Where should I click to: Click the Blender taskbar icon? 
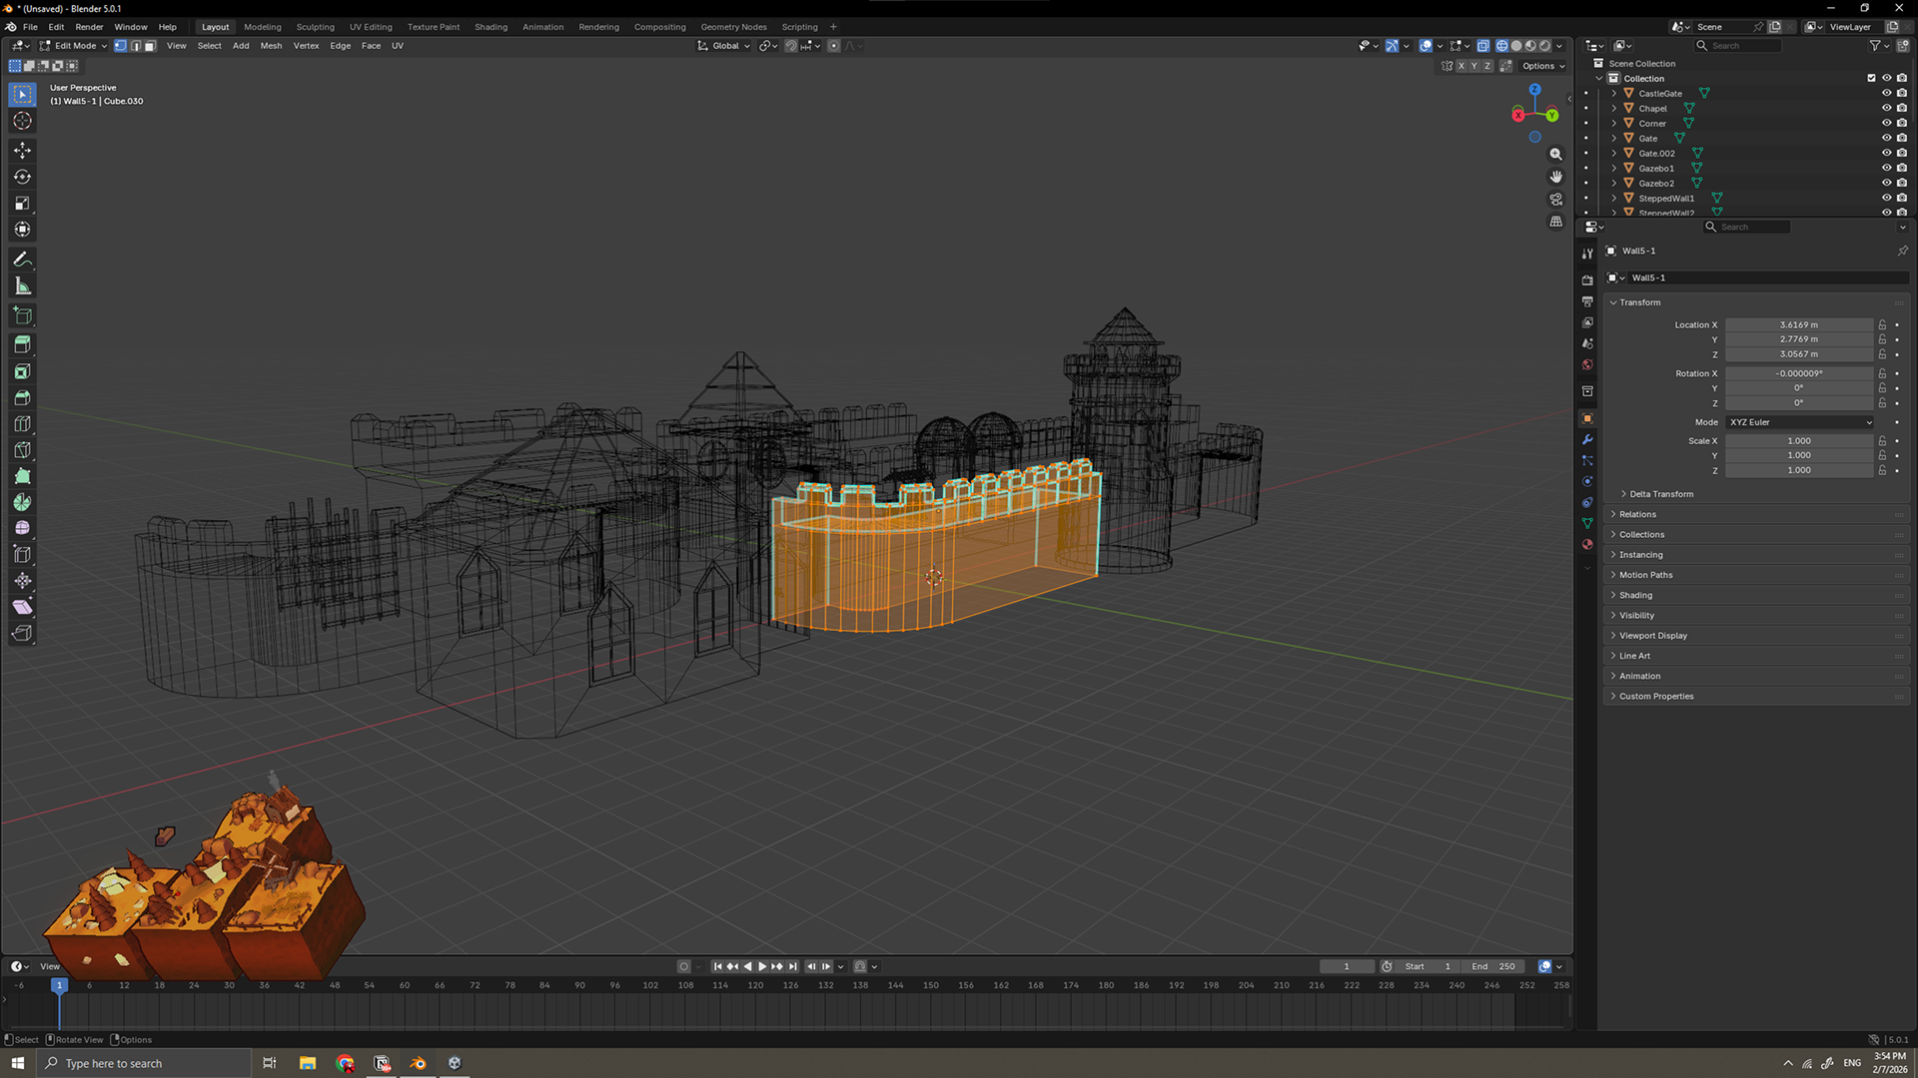pyautogui.click(x=419, y=1063)
